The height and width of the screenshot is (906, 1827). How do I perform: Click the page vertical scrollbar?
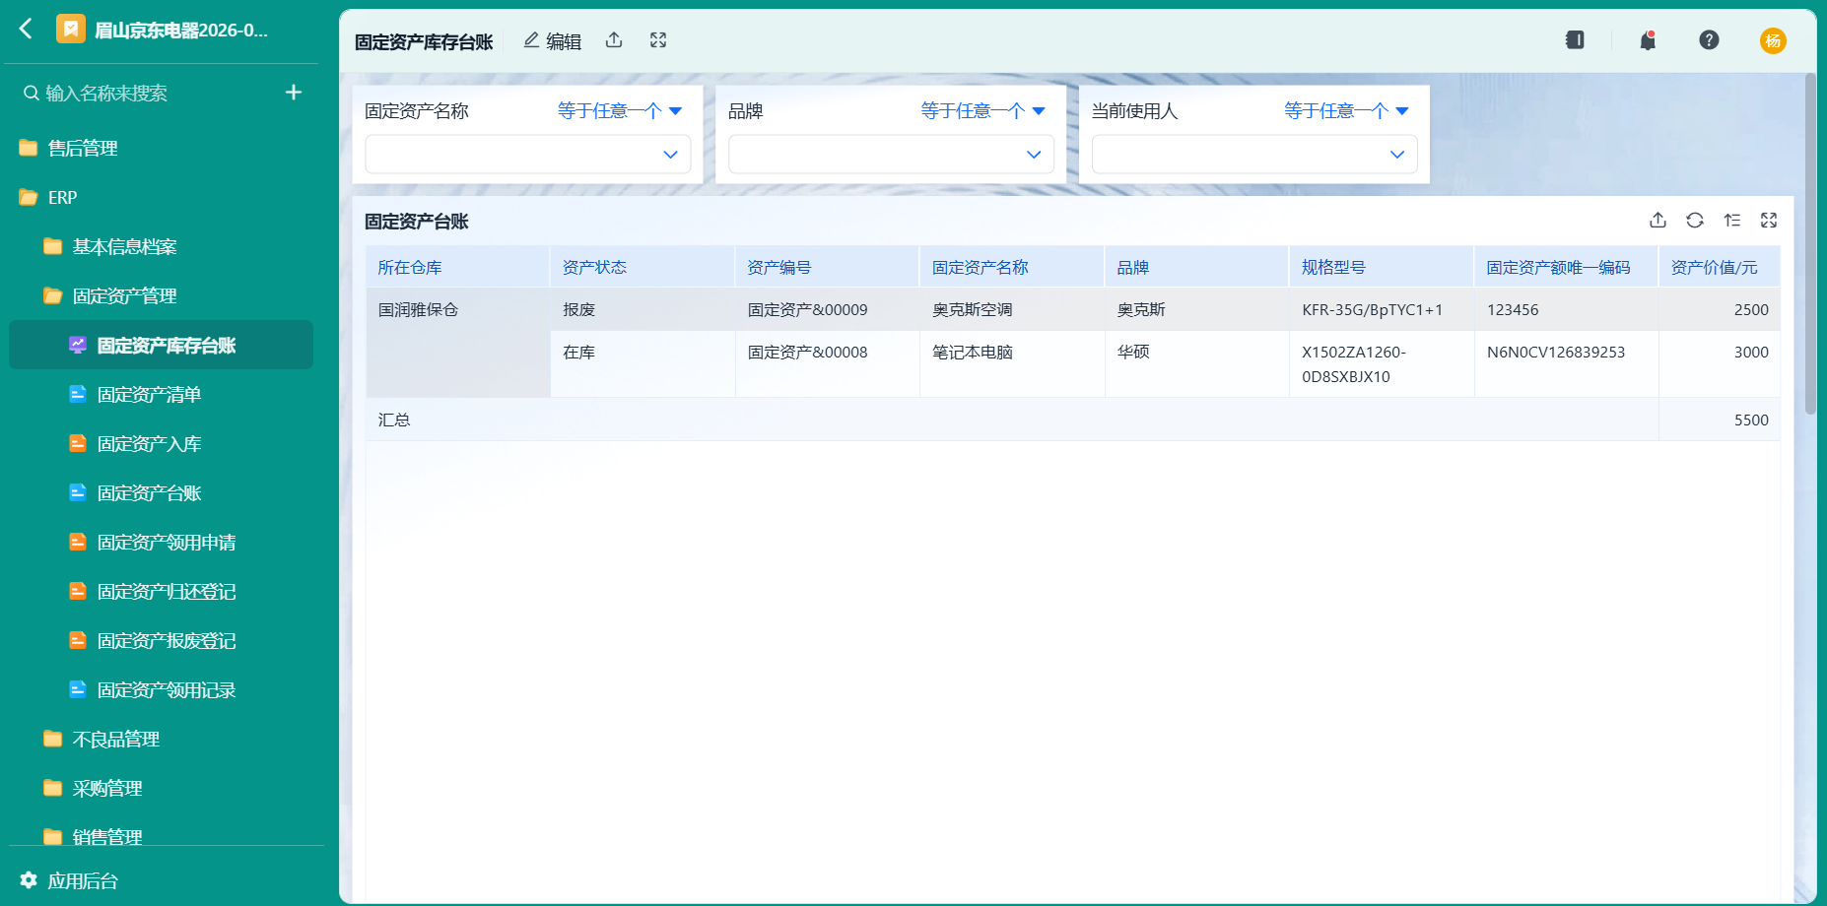point(1810,244)
